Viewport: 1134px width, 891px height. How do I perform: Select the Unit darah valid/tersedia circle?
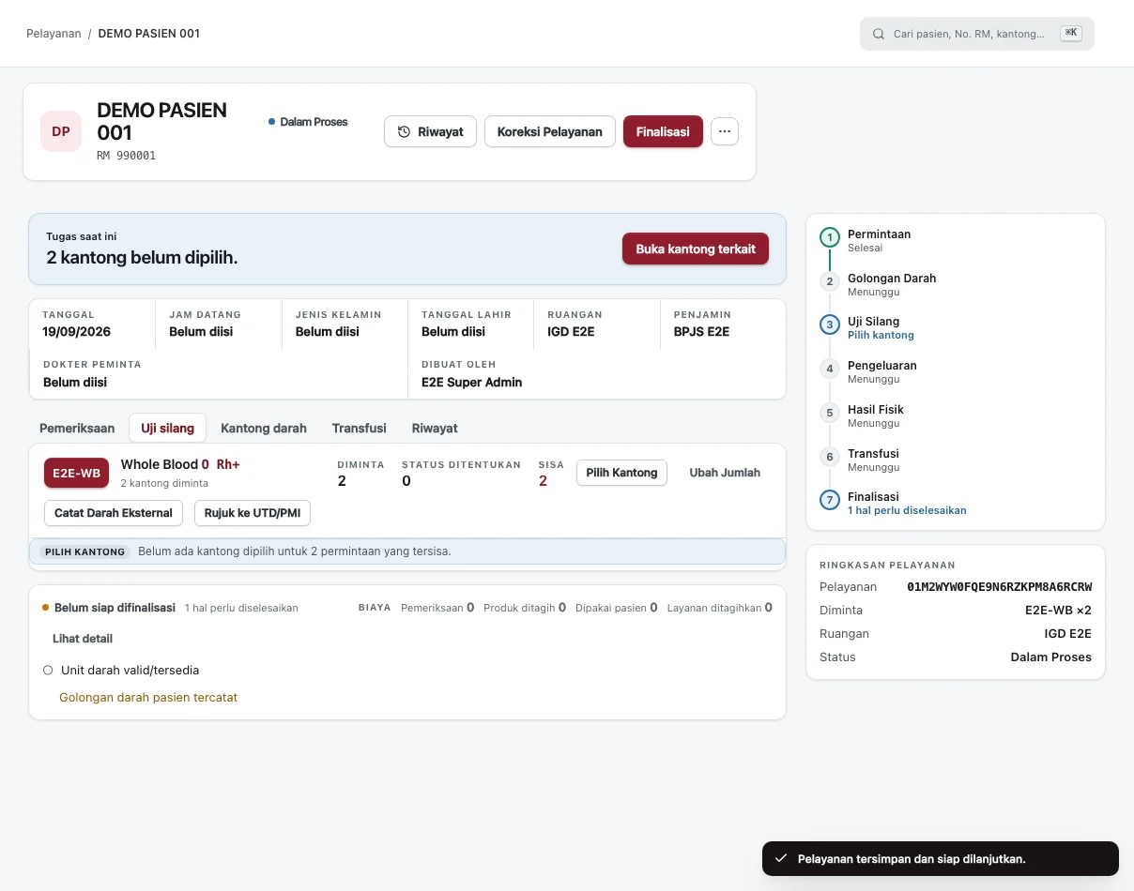pos(48,671)
